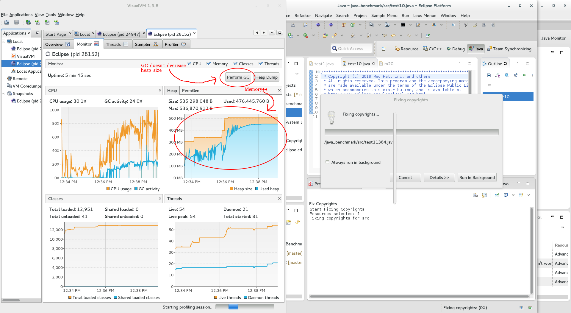Click the Fixing copyrights progress bar
This screenshot has width=571, height=313.
coord(411,132)
